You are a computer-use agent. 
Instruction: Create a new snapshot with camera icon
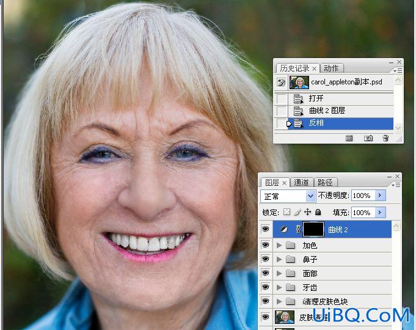point(368,138)
